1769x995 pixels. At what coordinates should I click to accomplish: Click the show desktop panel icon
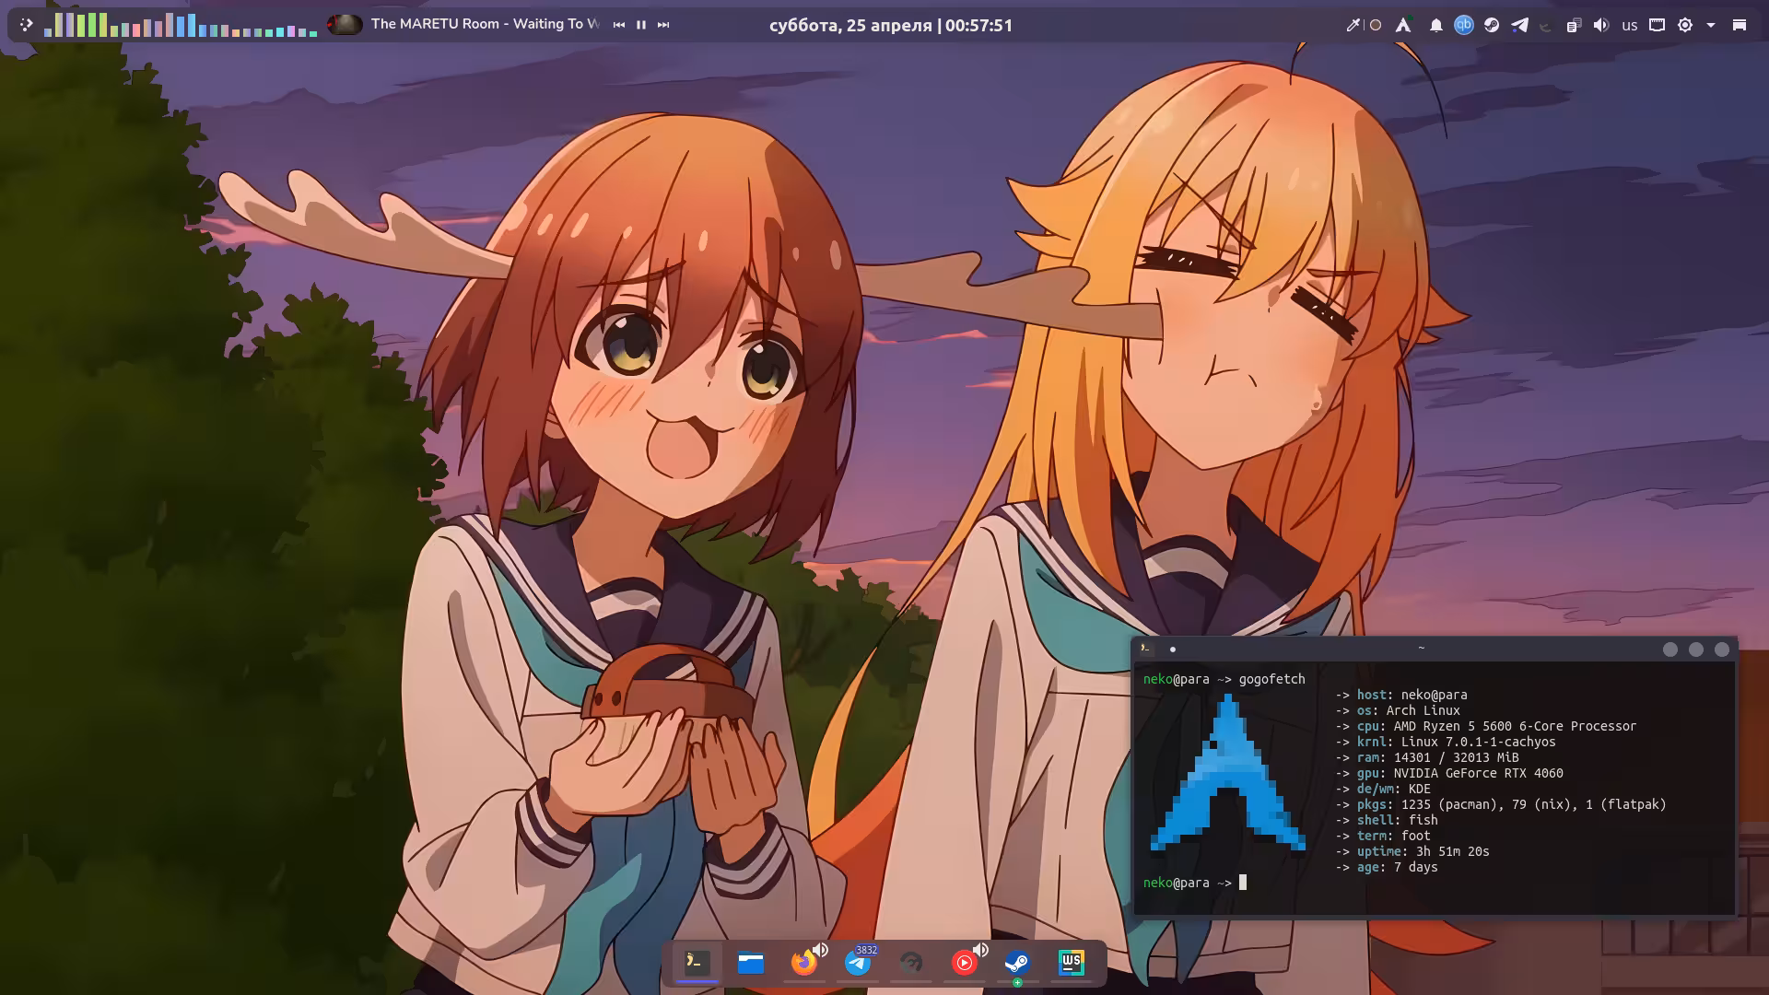[1740, 25]
